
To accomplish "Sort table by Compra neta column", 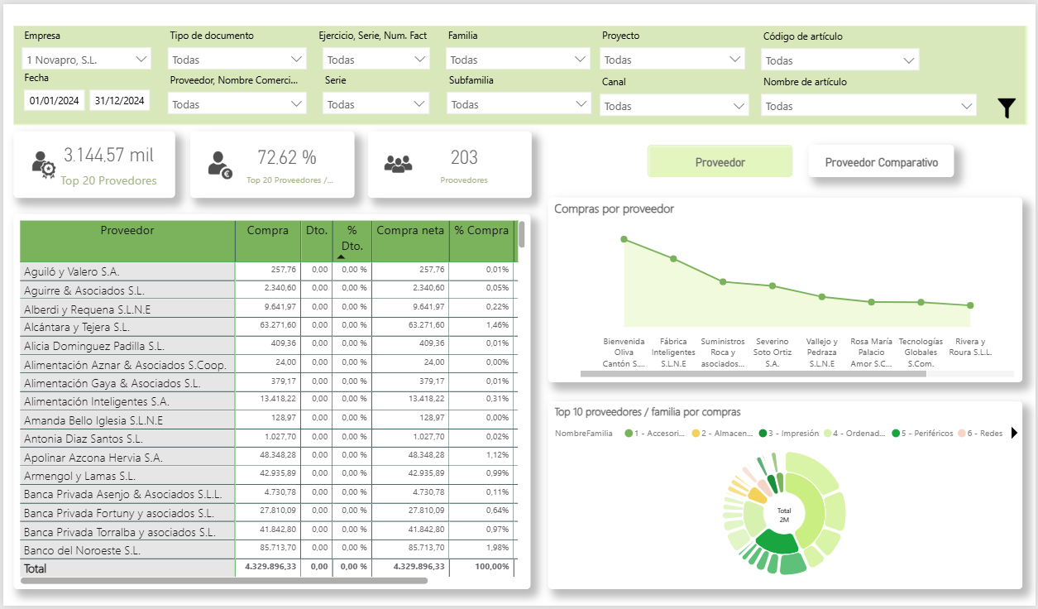I will pos(409,231).
